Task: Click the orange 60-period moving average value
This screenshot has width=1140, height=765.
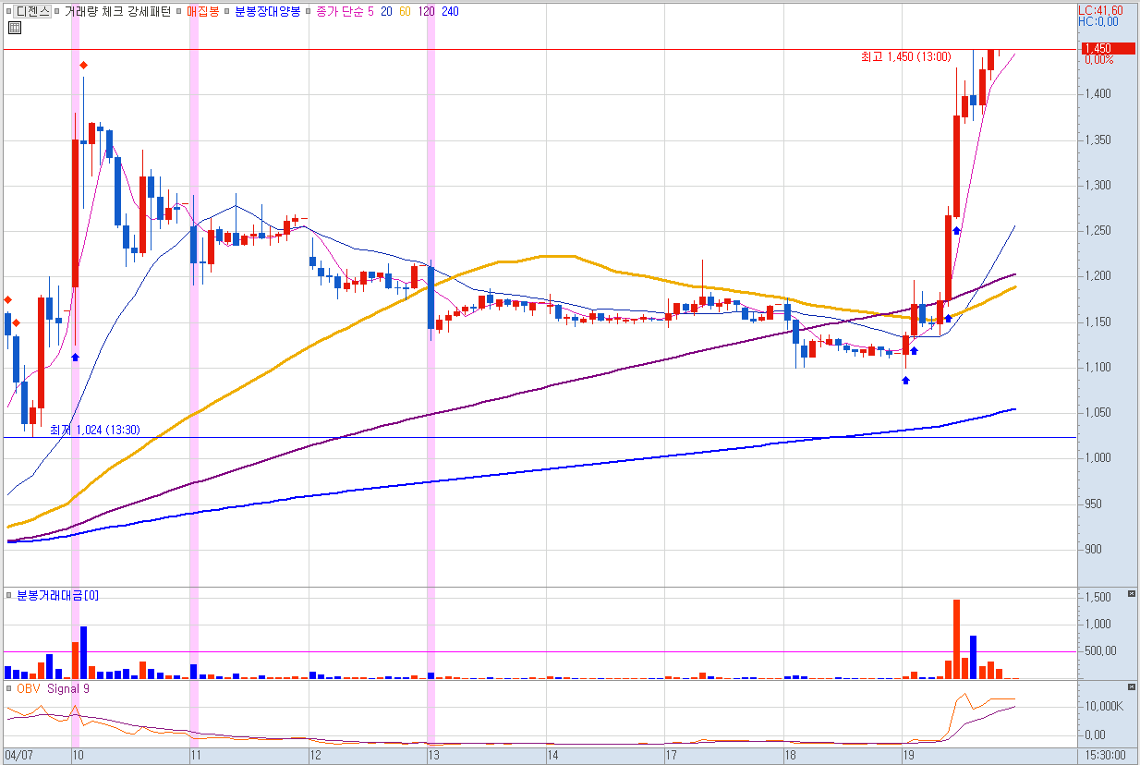Action: point(406,12)
